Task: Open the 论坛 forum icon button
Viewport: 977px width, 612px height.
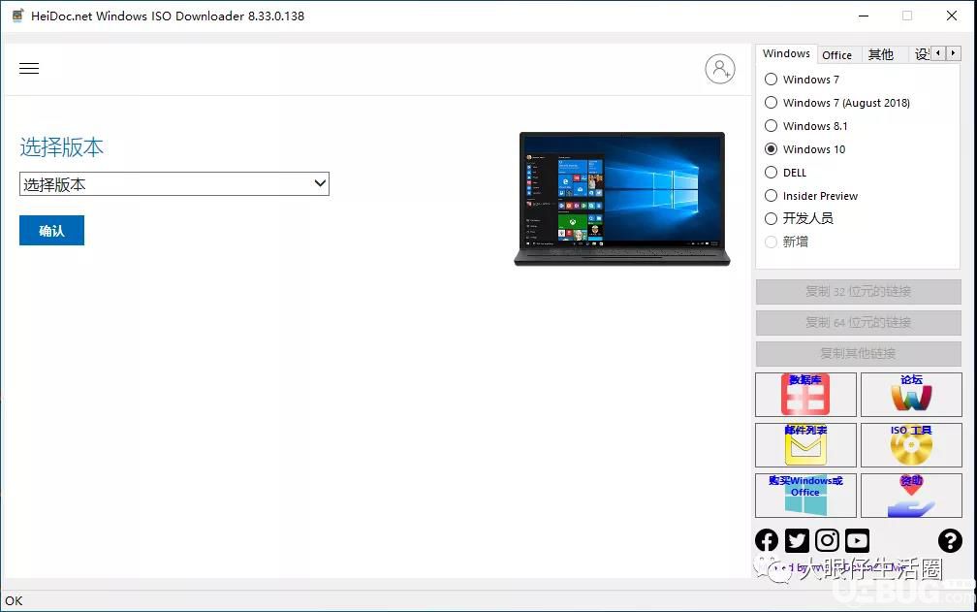Action: (x=911, y=395)
